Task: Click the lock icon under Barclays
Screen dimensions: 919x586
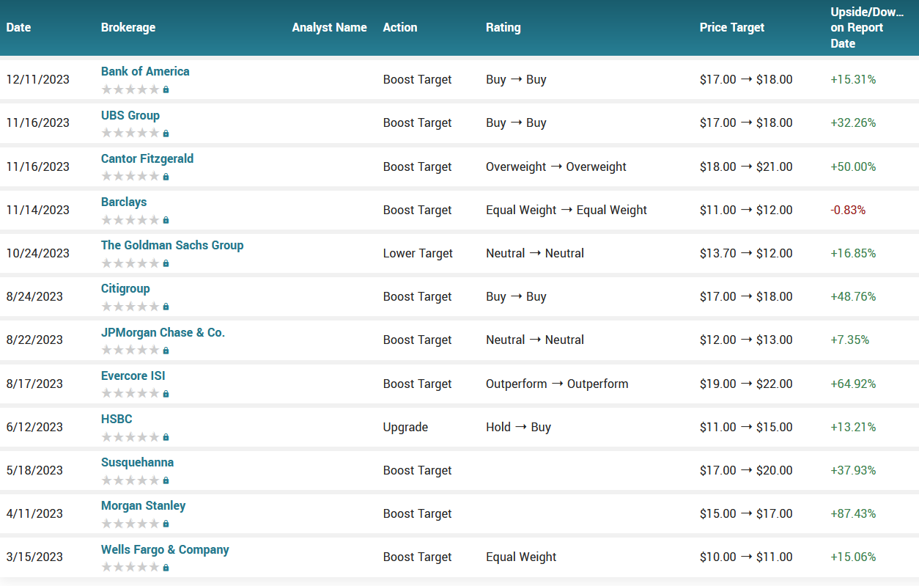Action: click(166, 220)
